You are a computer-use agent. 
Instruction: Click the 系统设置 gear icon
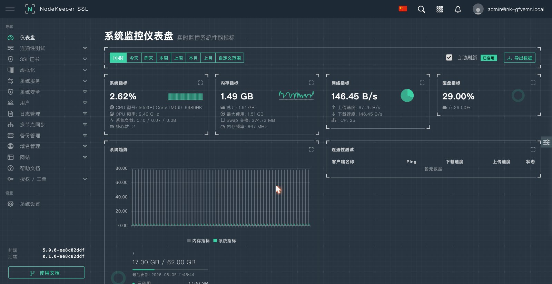click(11, 204)
